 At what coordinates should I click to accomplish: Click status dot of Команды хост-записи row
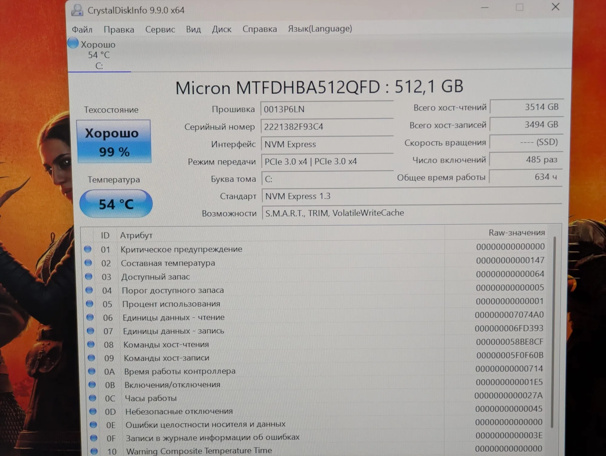(x=92, y=358)
